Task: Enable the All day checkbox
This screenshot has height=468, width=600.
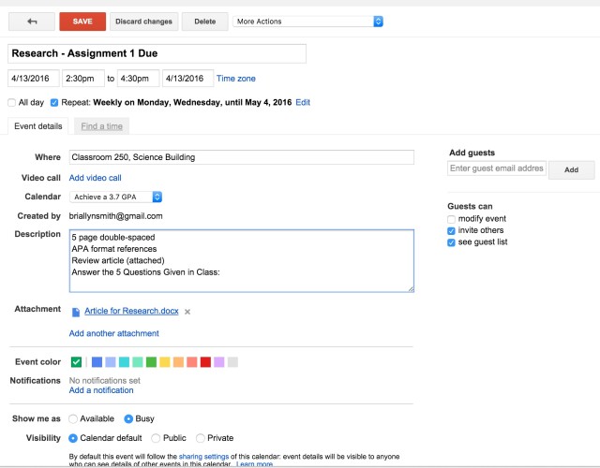Action: coord(12,102)
